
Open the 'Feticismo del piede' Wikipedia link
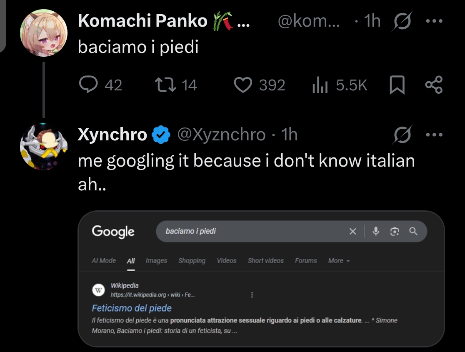[x=132, y=308]
